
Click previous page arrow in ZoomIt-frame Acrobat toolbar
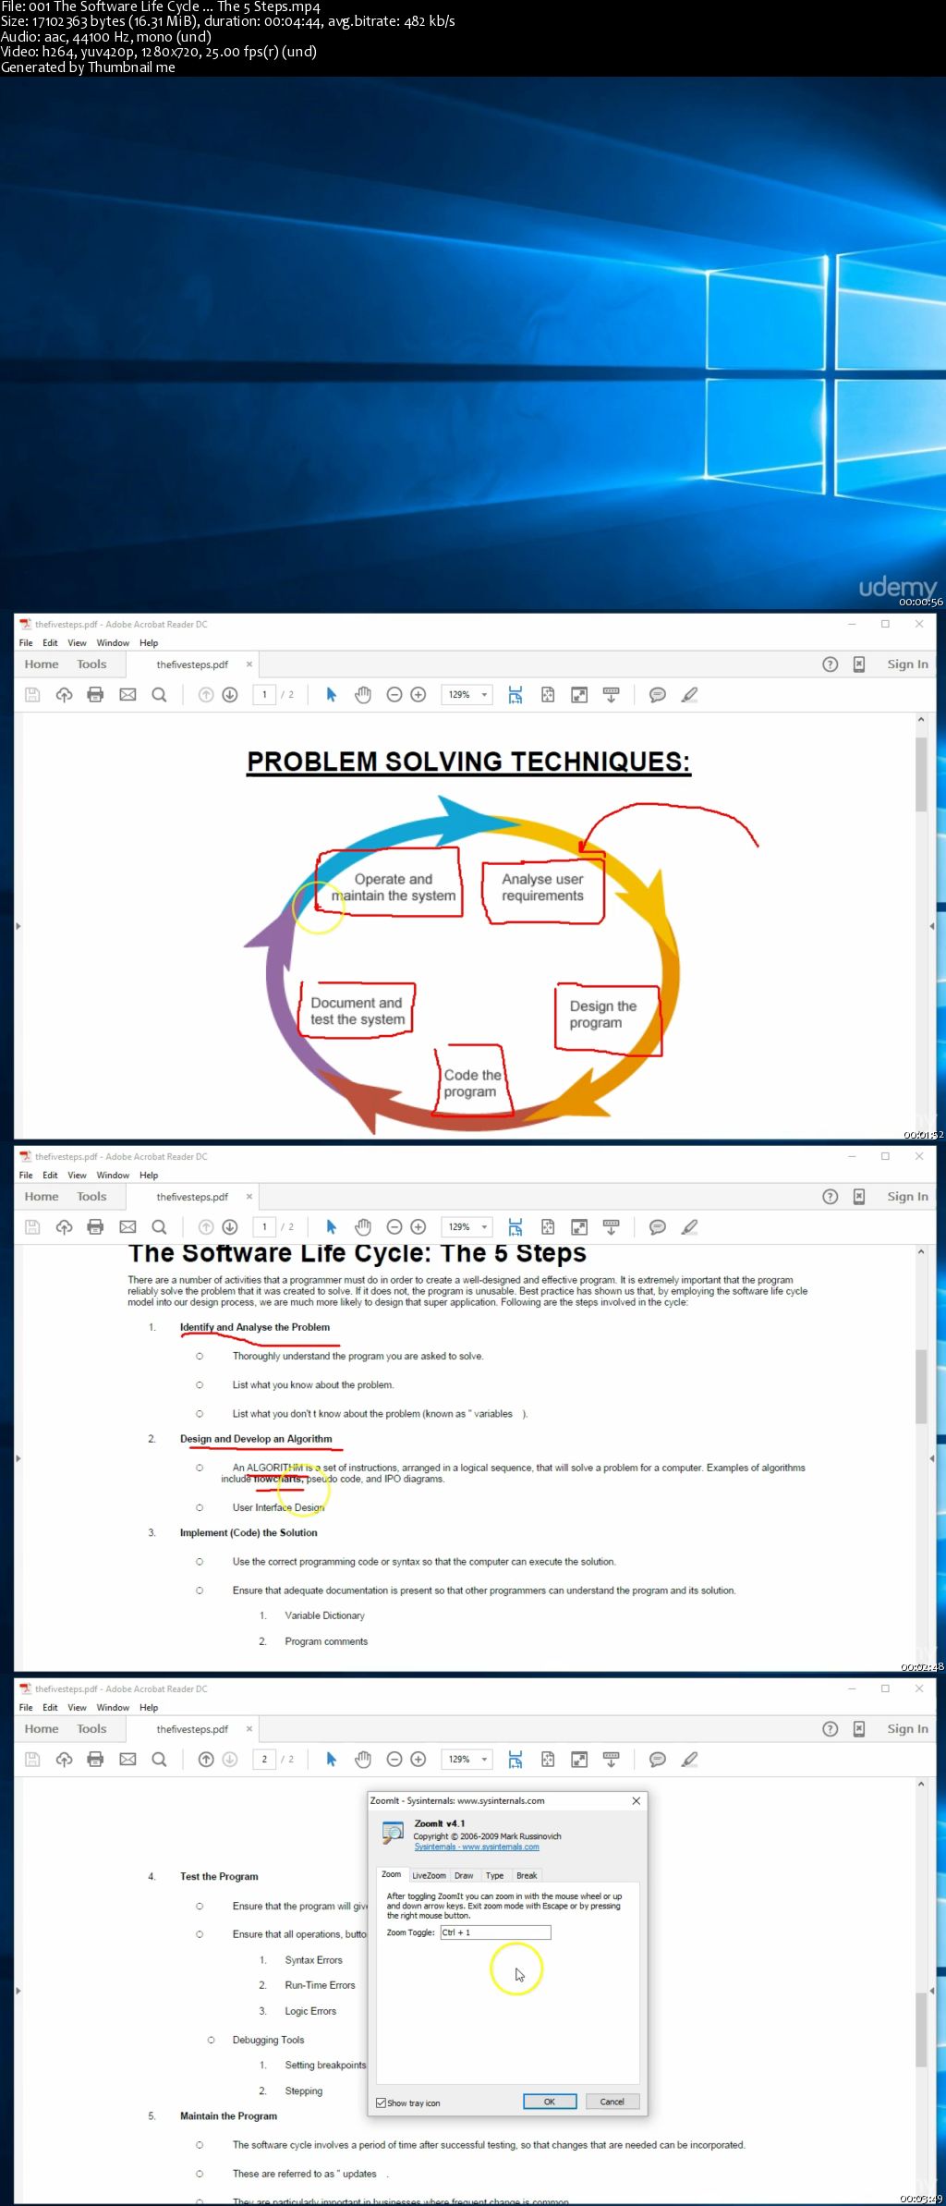click(206, 1760)
